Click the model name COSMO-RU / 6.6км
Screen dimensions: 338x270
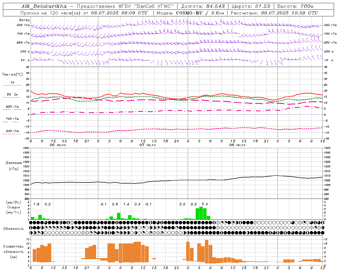click(200, 13)
